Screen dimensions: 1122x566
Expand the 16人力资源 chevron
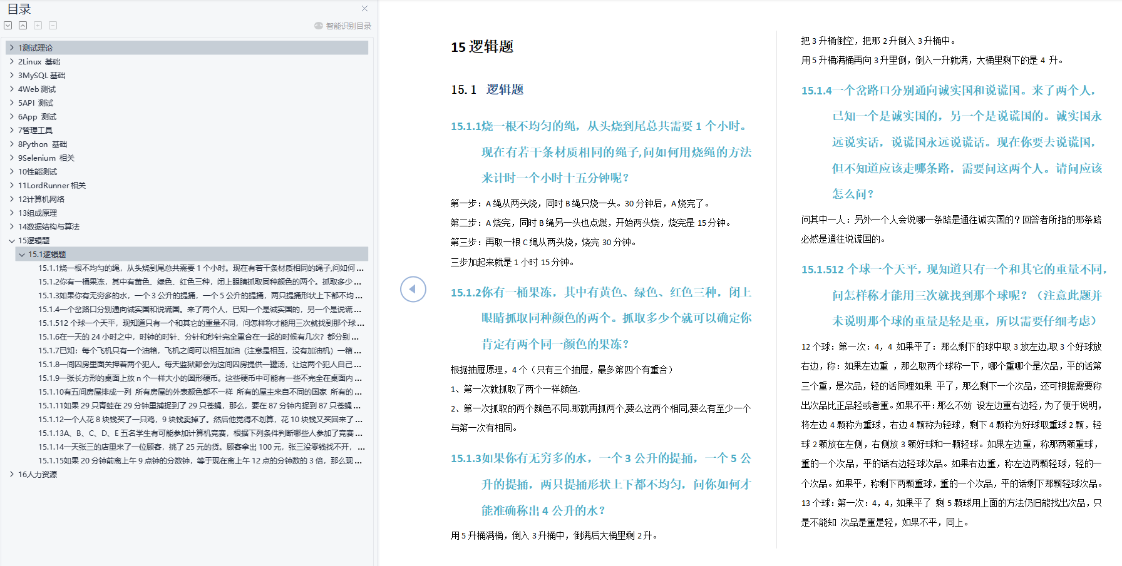pyautogui.click(x=11, y=474)
